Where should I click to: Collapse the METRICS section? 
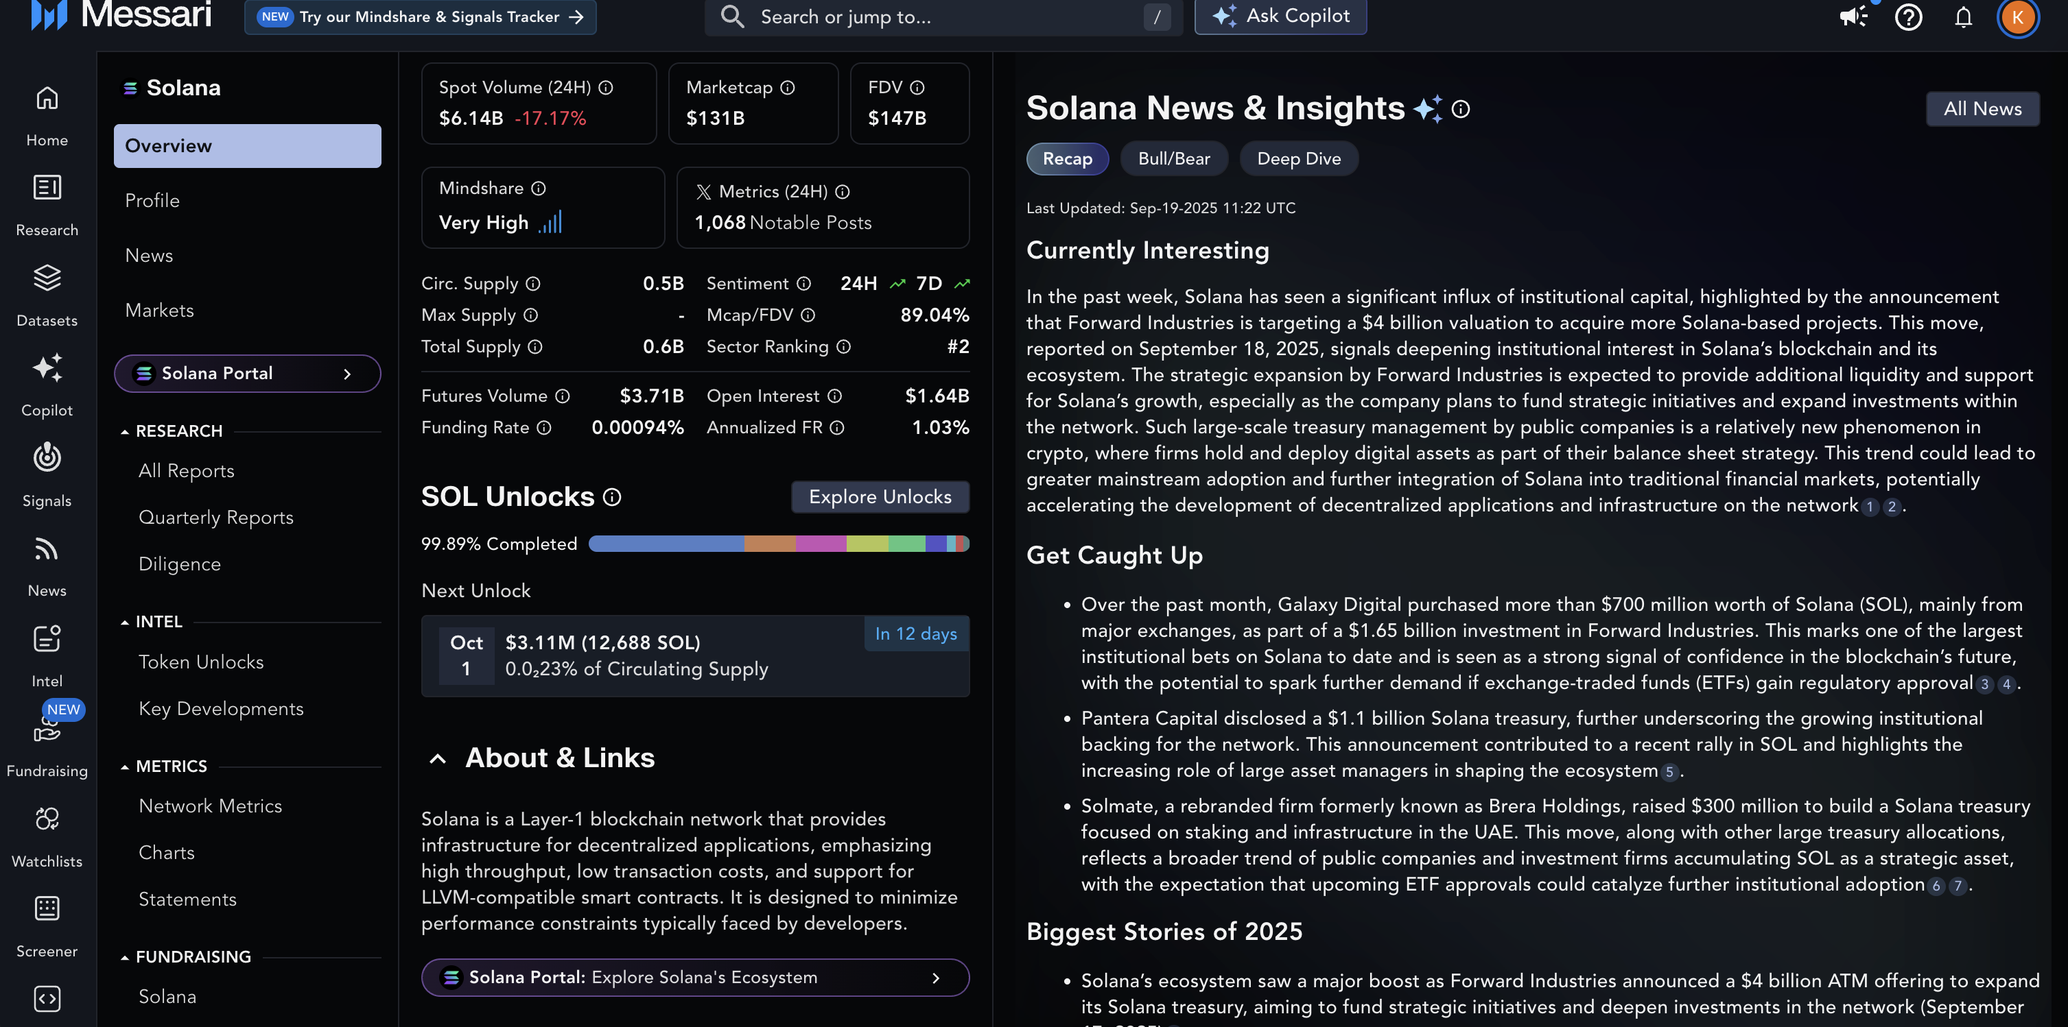pyautogui.click(x=124, y=767)
